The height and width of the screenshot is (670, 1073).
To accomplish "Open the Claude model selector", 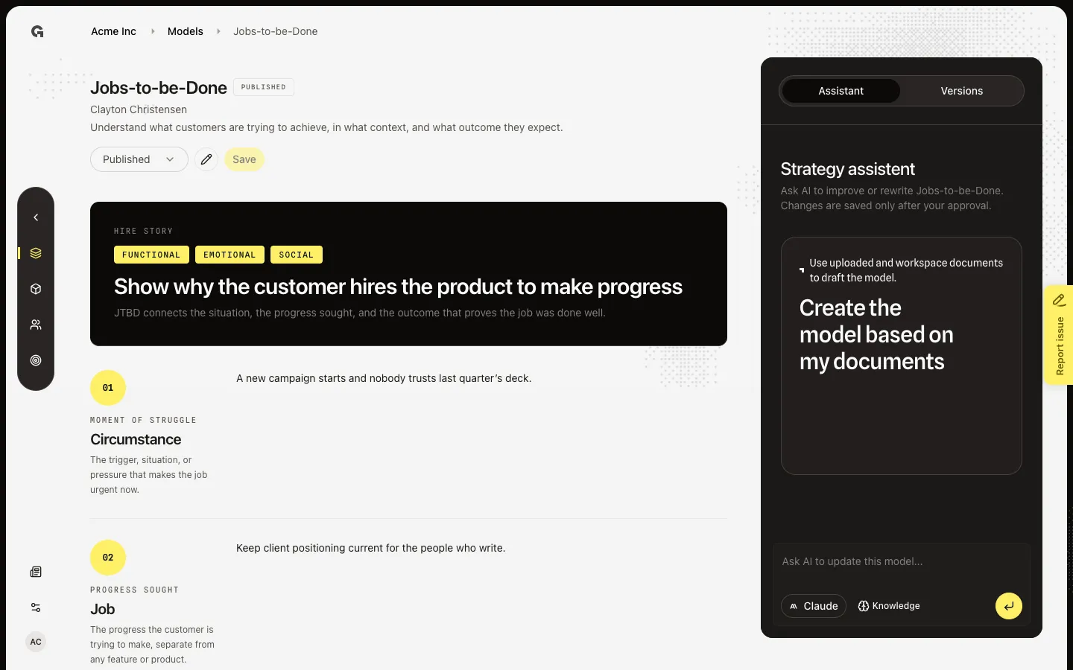I will click(814, 606).
